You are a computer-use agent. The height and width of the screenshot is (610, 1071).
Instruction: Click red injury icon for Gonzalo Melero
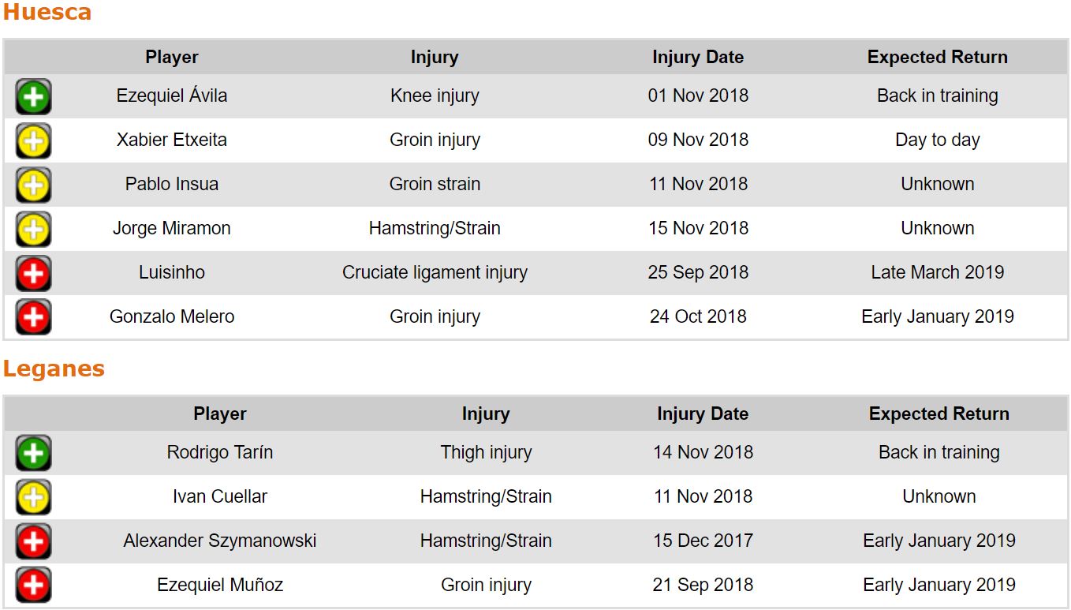[x=33, y=318]
